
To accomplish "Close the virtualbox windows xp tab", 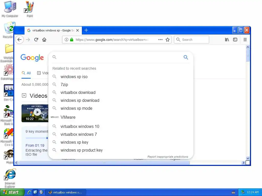I will coord(78,31).
